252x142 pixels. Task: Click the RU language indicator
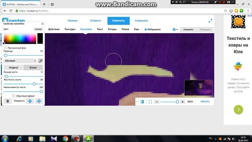(x=210, y=138)
